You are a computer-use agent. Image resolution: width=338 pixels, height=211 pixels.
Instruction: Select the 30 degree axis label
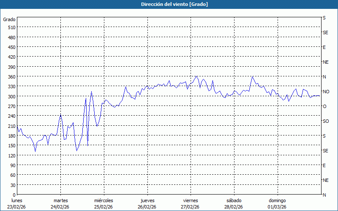pyautogui.click(x=12, y=185)
